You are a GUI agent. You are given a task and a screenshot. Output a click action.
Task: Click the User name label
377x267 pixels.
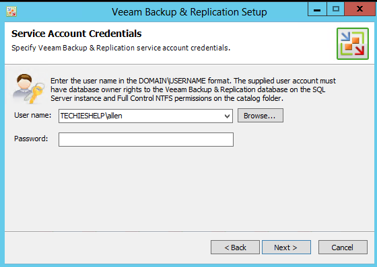[33, 115]
